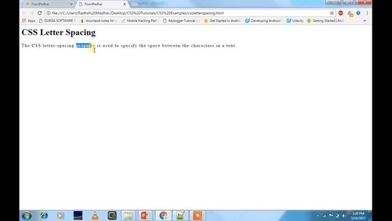Screen dimensions: 392x221
Task: Click the word 'letter-spacing' in the paragraph
Action: [59, 45]
